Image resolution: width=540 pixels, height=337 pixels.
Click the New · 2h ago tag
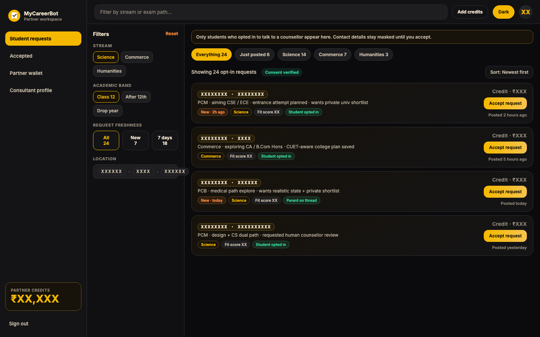coord(213,112)
